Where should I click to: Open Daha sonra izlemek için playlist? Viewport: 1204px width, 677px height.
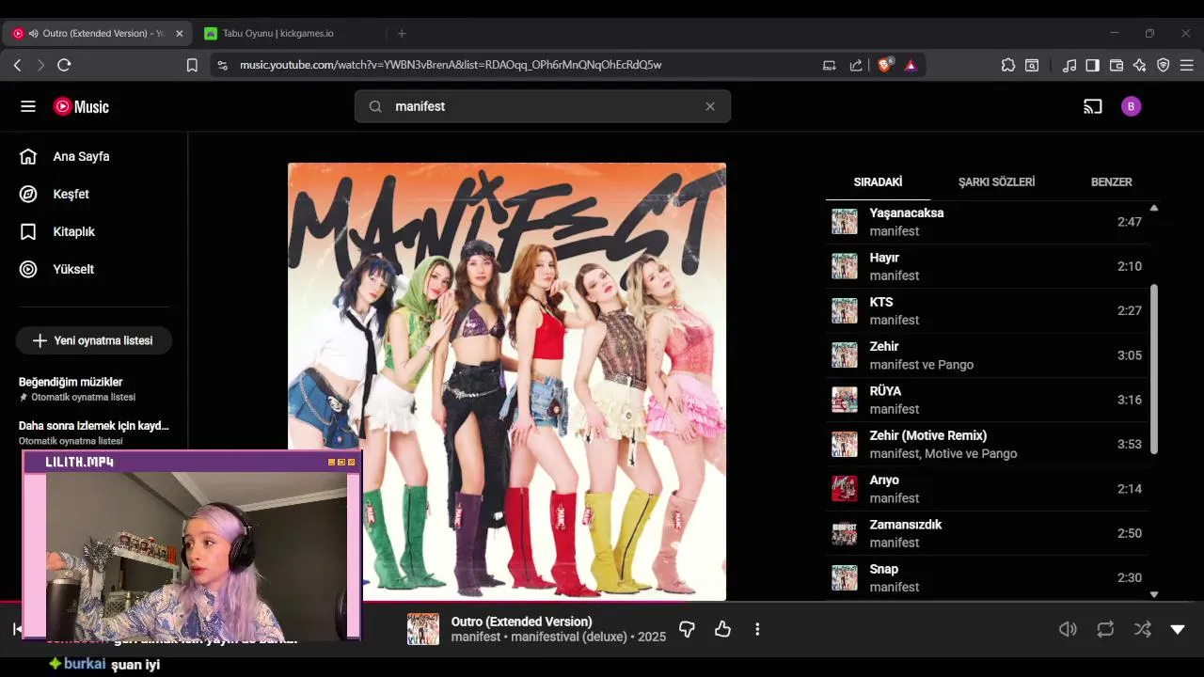tap(94, 433)
